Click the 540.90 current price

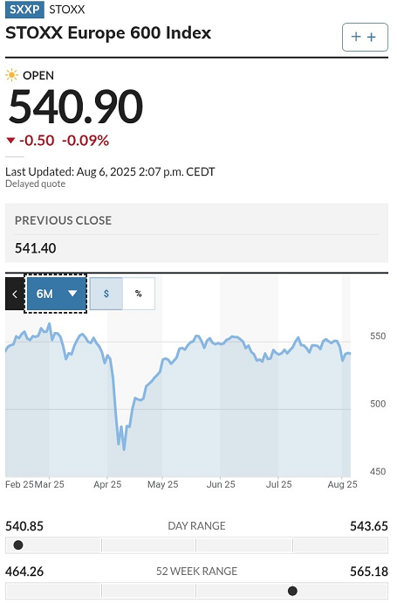pyautogui.click(x=76, y=106)
